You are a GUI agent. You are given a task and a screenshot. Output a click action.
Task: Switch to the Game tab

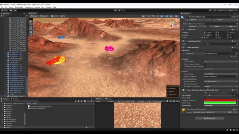(x=99, y=99)
